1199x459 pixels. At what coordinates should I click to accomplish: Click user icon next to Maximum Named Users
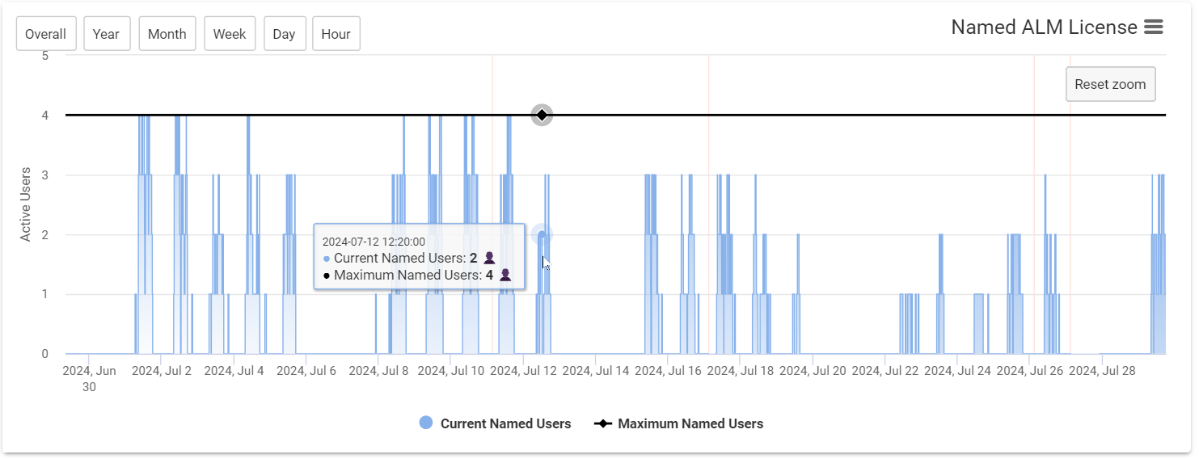click(505, 275)
